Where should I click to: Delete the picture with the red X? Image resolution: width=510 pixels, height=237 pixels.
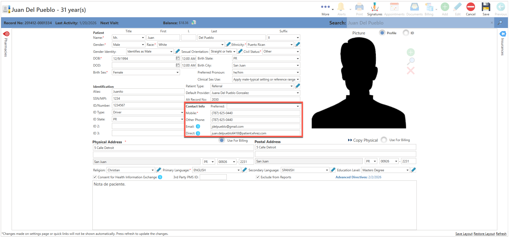411,71
